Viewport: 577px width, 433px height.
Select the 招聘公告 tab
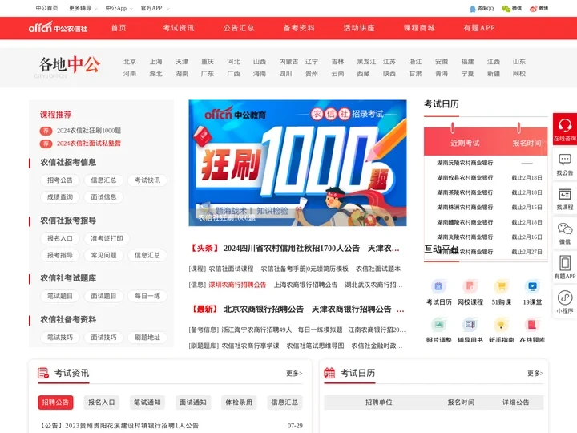(x=55, y=403)
